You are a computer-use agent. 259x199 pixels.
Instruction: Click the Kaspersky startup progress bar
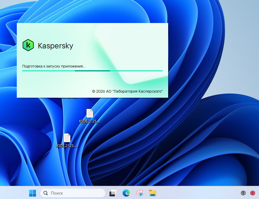(92, 71)
